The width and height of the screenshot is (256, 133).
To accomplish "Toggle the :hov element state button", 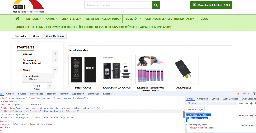I will tap(241, 103).
